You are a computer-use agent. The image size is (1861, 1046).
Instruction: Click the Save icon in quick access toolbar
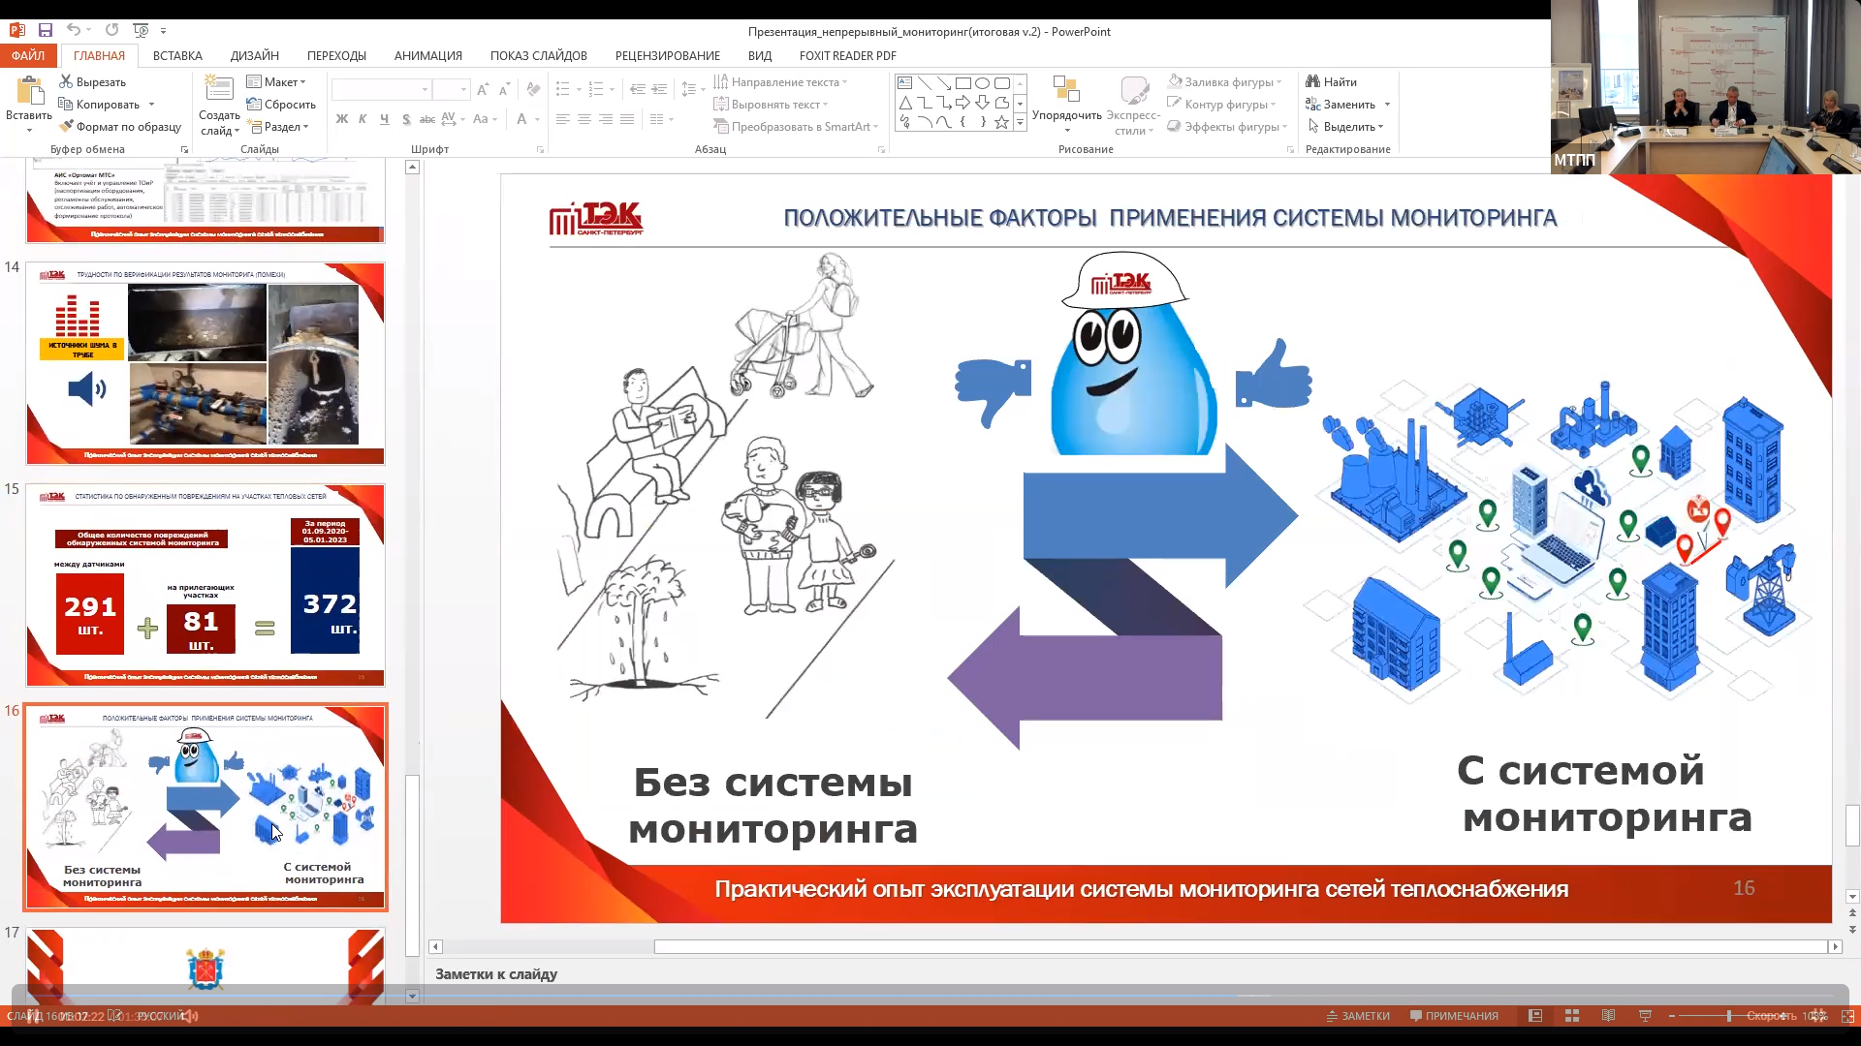tap(45, 30)
